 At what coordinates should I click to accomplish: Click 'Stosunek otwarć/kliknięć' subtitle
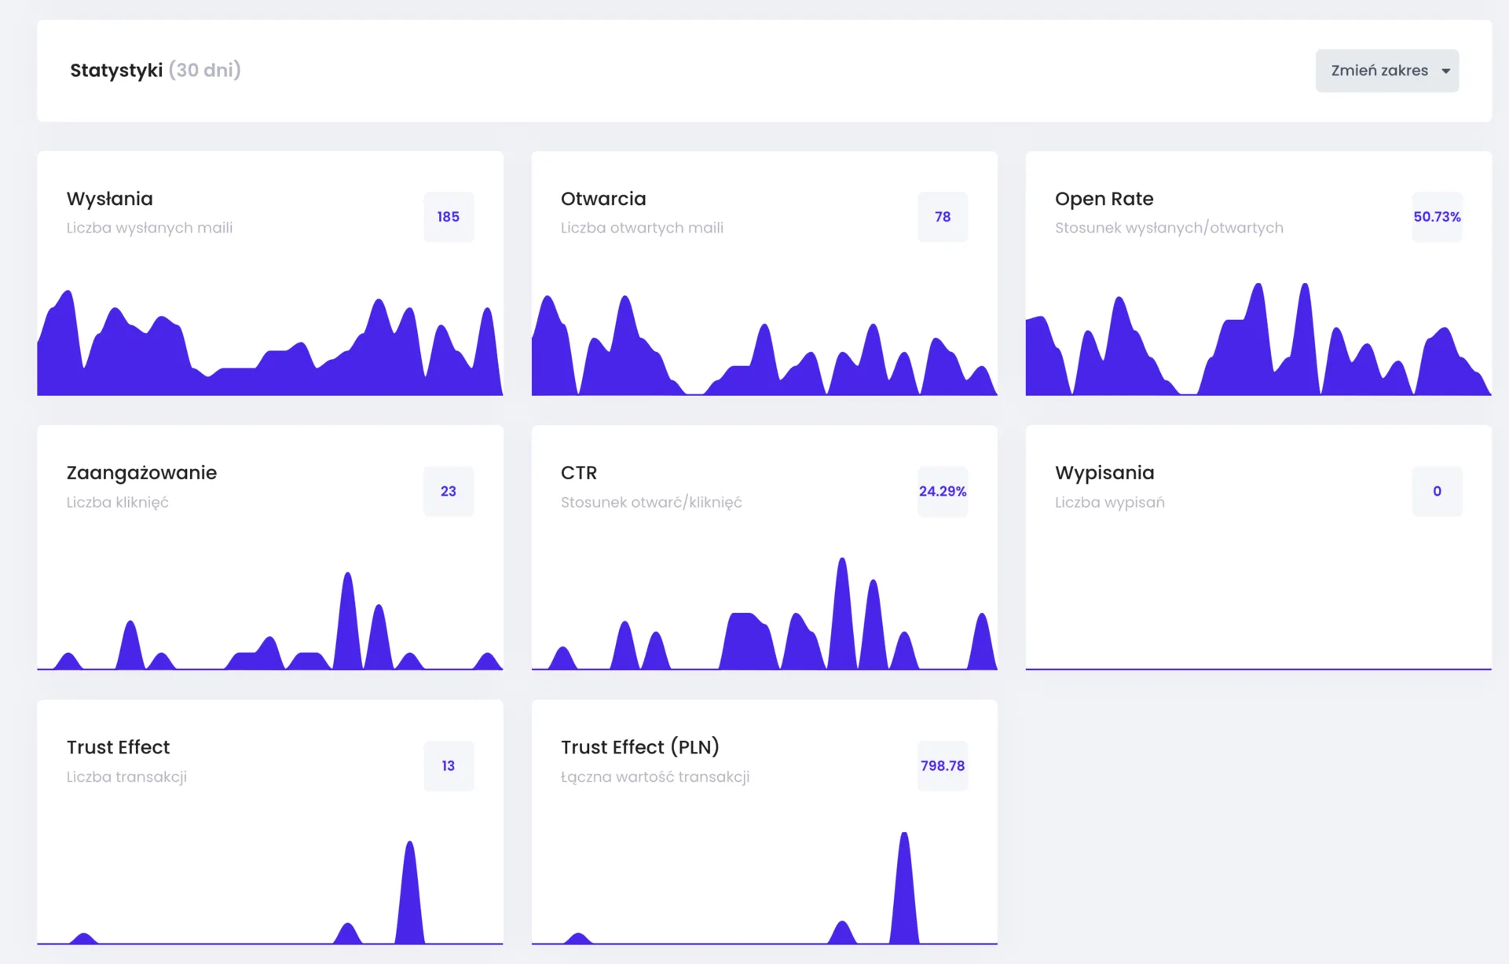[651, 503]
